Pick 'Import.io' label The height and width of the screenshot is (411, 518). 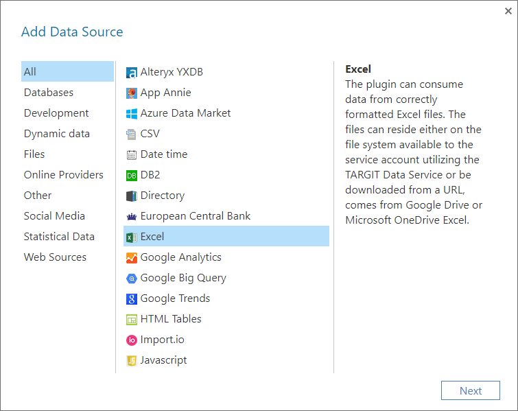point(162,340)
